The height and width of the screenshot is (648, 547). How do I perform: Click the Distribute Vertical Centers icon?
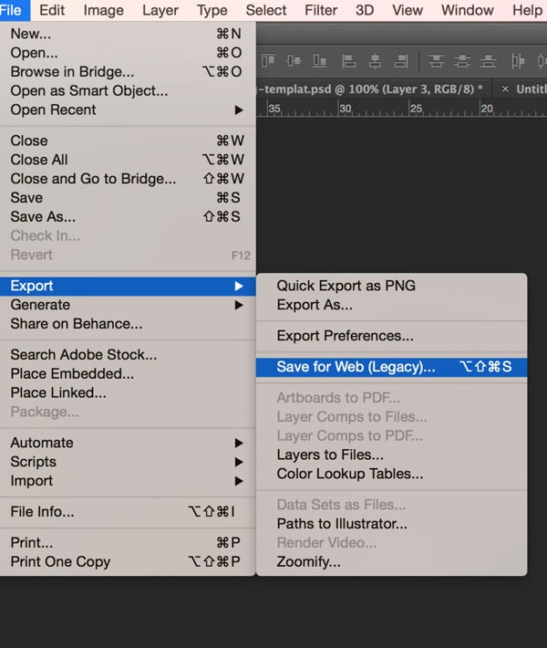pyautogui.click(x=462, y=61)
